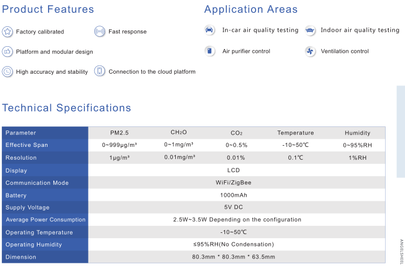
Task: Click the sofa icon for indoor testing
Action: (310, 30)
